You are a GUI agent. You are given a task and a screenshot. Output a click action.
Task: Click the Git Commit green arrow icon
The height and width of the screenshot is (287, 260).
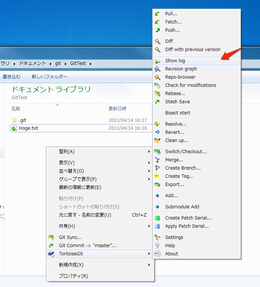coord(51,246)
